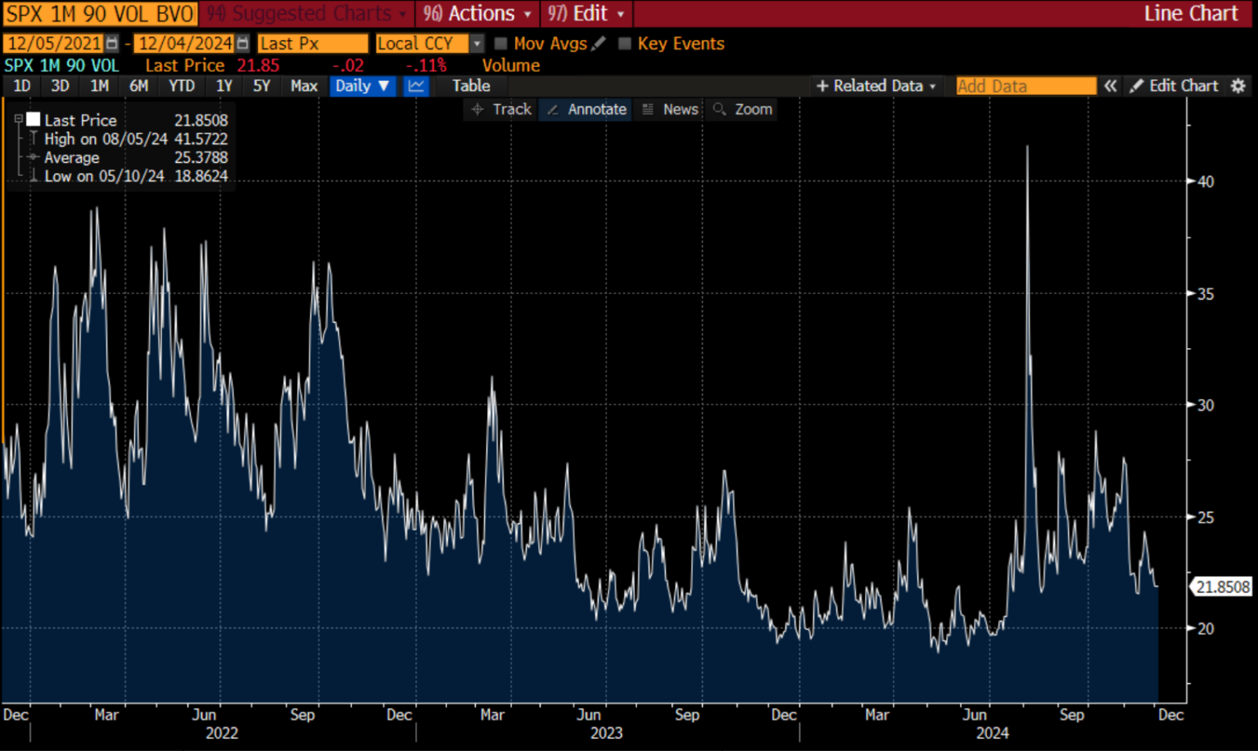Select the 1D time range

click(22, 86)
